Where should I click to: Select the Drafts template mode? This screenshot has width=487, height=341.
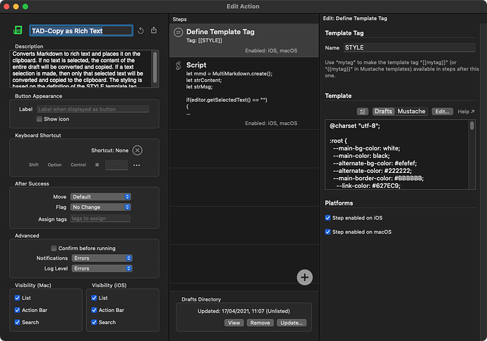coord(383,112)
